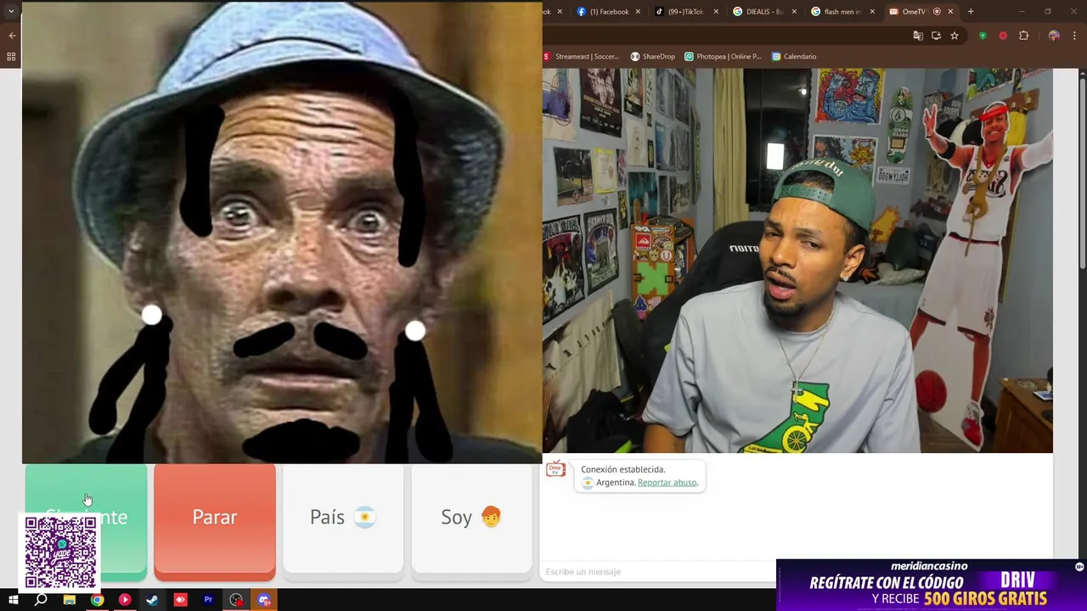Close the flash men tab
This screenshot has width=1087, height=611.
(872, 12)
